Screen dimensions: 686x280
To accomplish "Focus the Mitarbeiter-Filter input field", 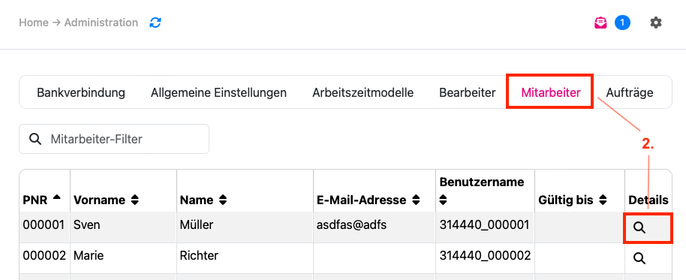I will [x=114, y=139].
